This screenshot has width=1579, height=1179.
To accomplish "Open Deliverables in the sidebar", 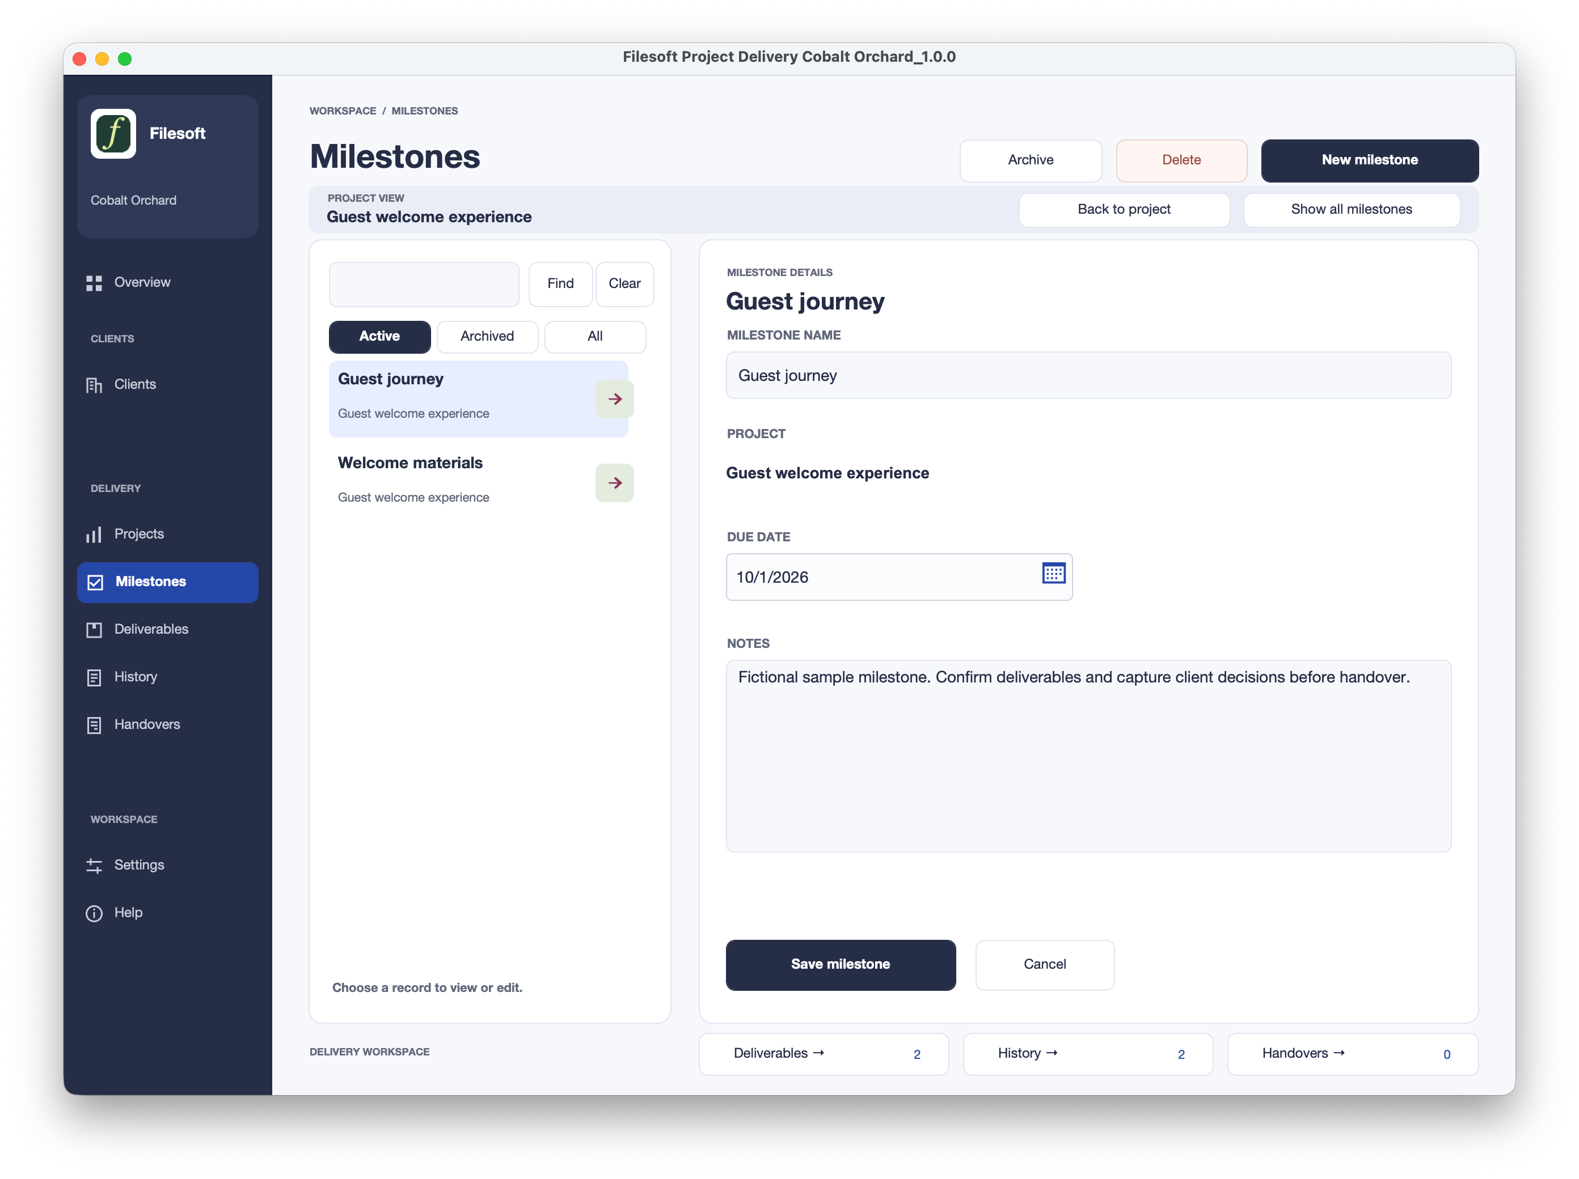I will (x=168, y=630).
